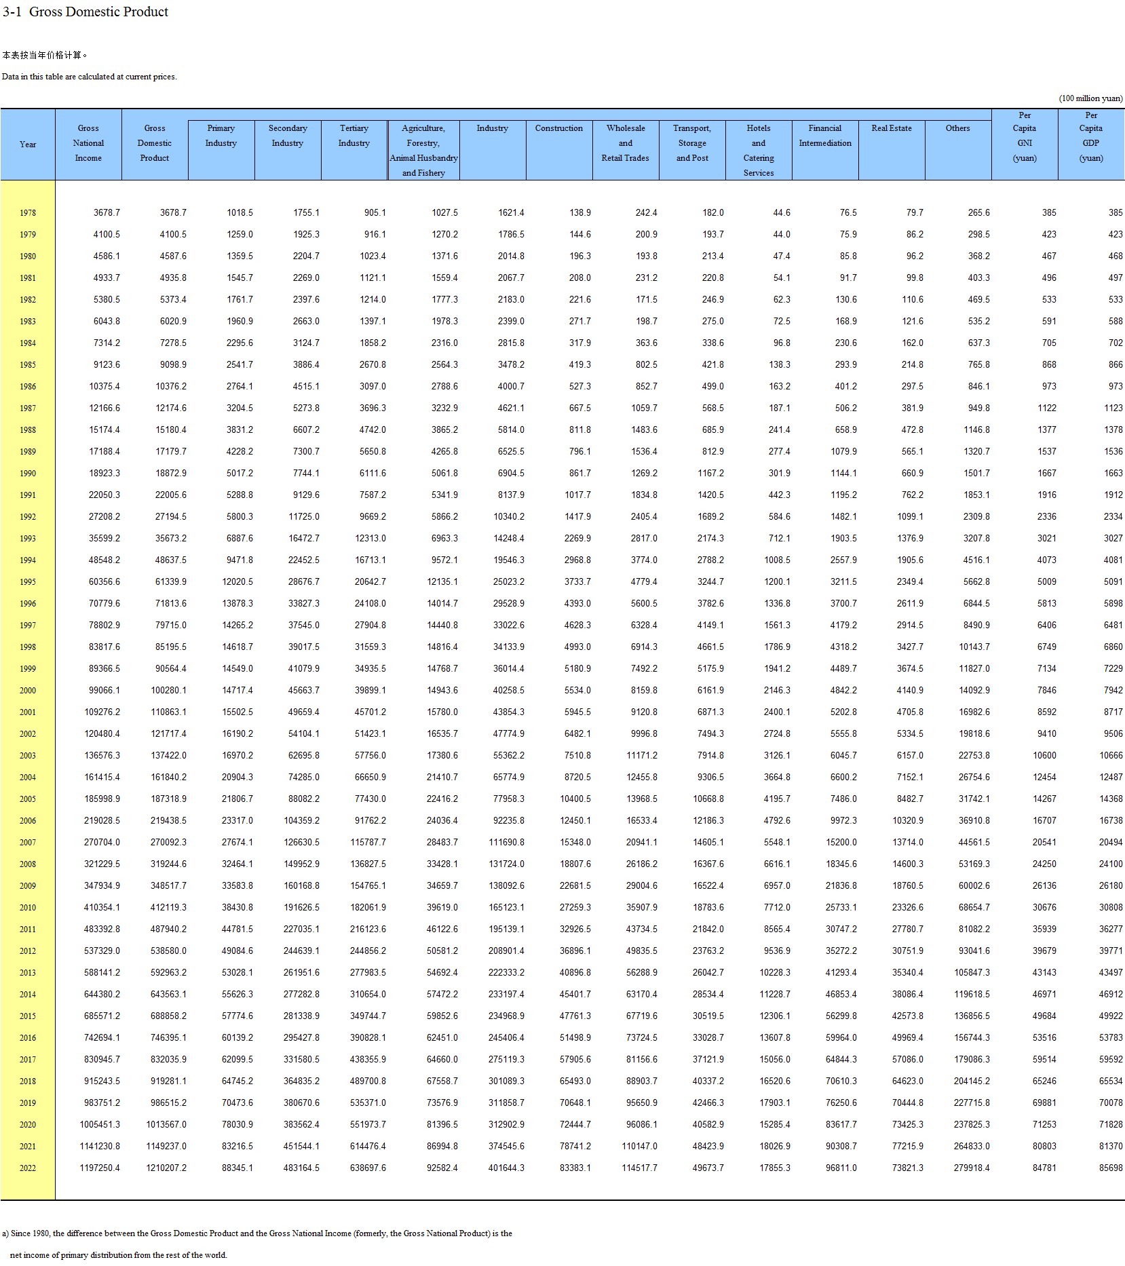Select the 1978 year row label

click(x=28, y=213)
